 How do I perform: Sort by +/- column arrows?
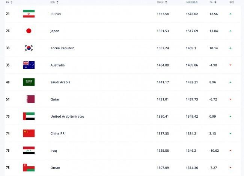[x=215, y=2]
